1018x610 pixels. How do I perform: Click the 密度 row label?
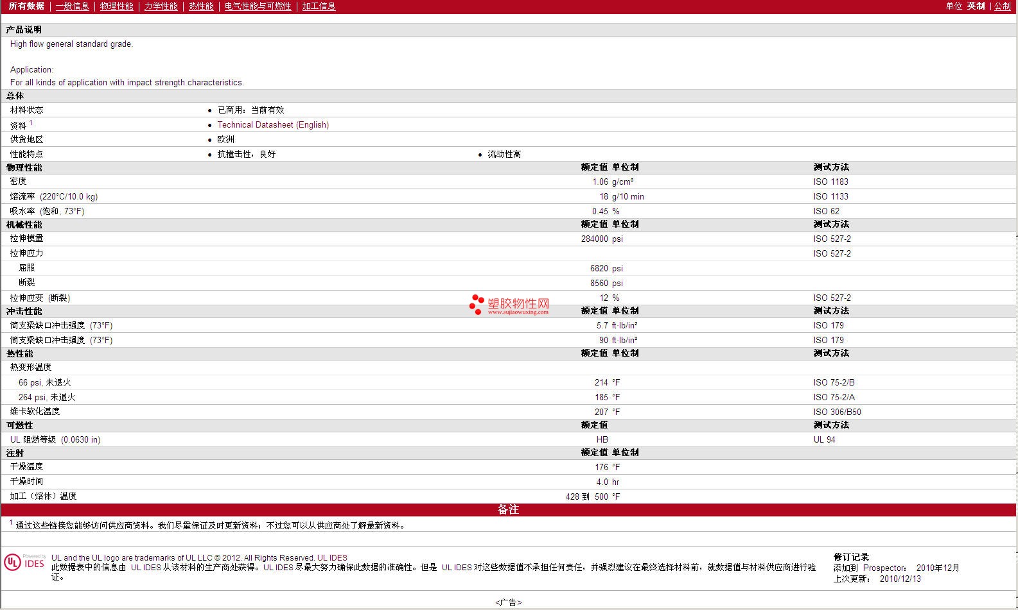point(19,182)
